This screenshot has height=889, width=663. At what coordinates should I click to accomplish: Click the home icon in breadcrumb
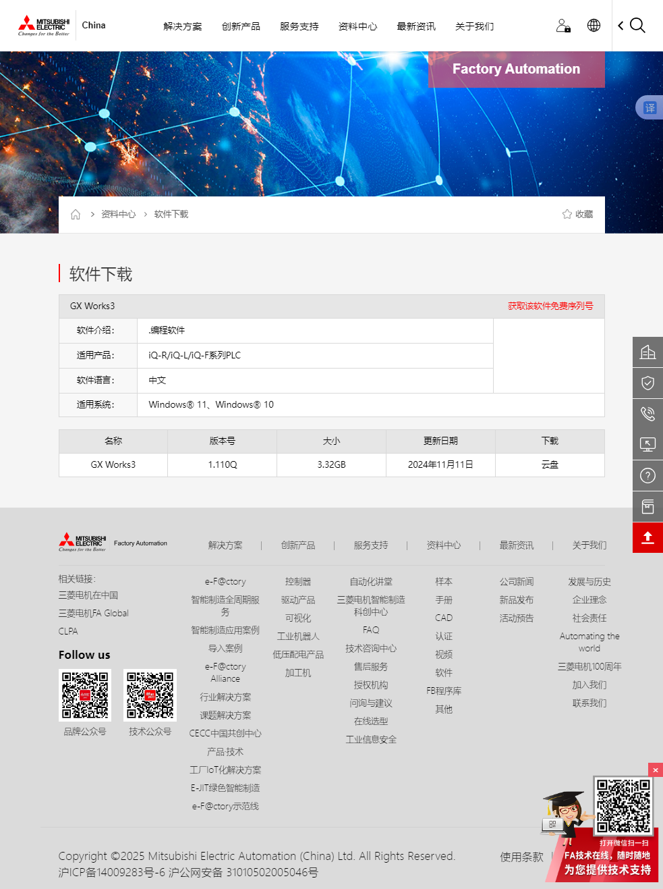point(76,215)
